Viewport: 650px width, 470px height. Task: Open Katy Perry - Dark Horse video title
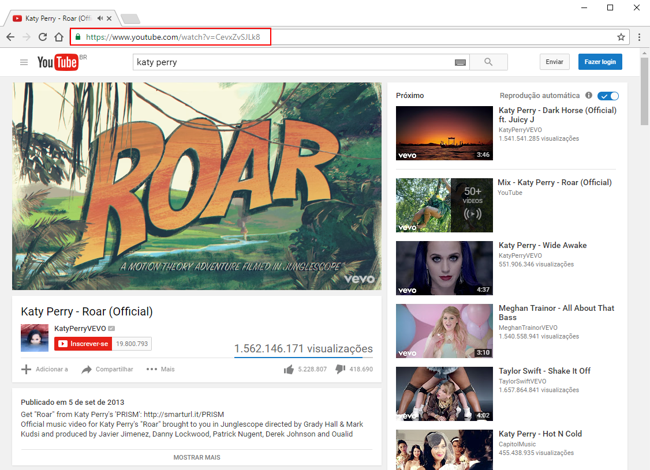558,115
